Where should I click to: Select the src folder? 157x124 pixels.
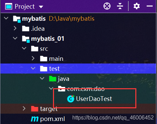(x=44, y=49)
